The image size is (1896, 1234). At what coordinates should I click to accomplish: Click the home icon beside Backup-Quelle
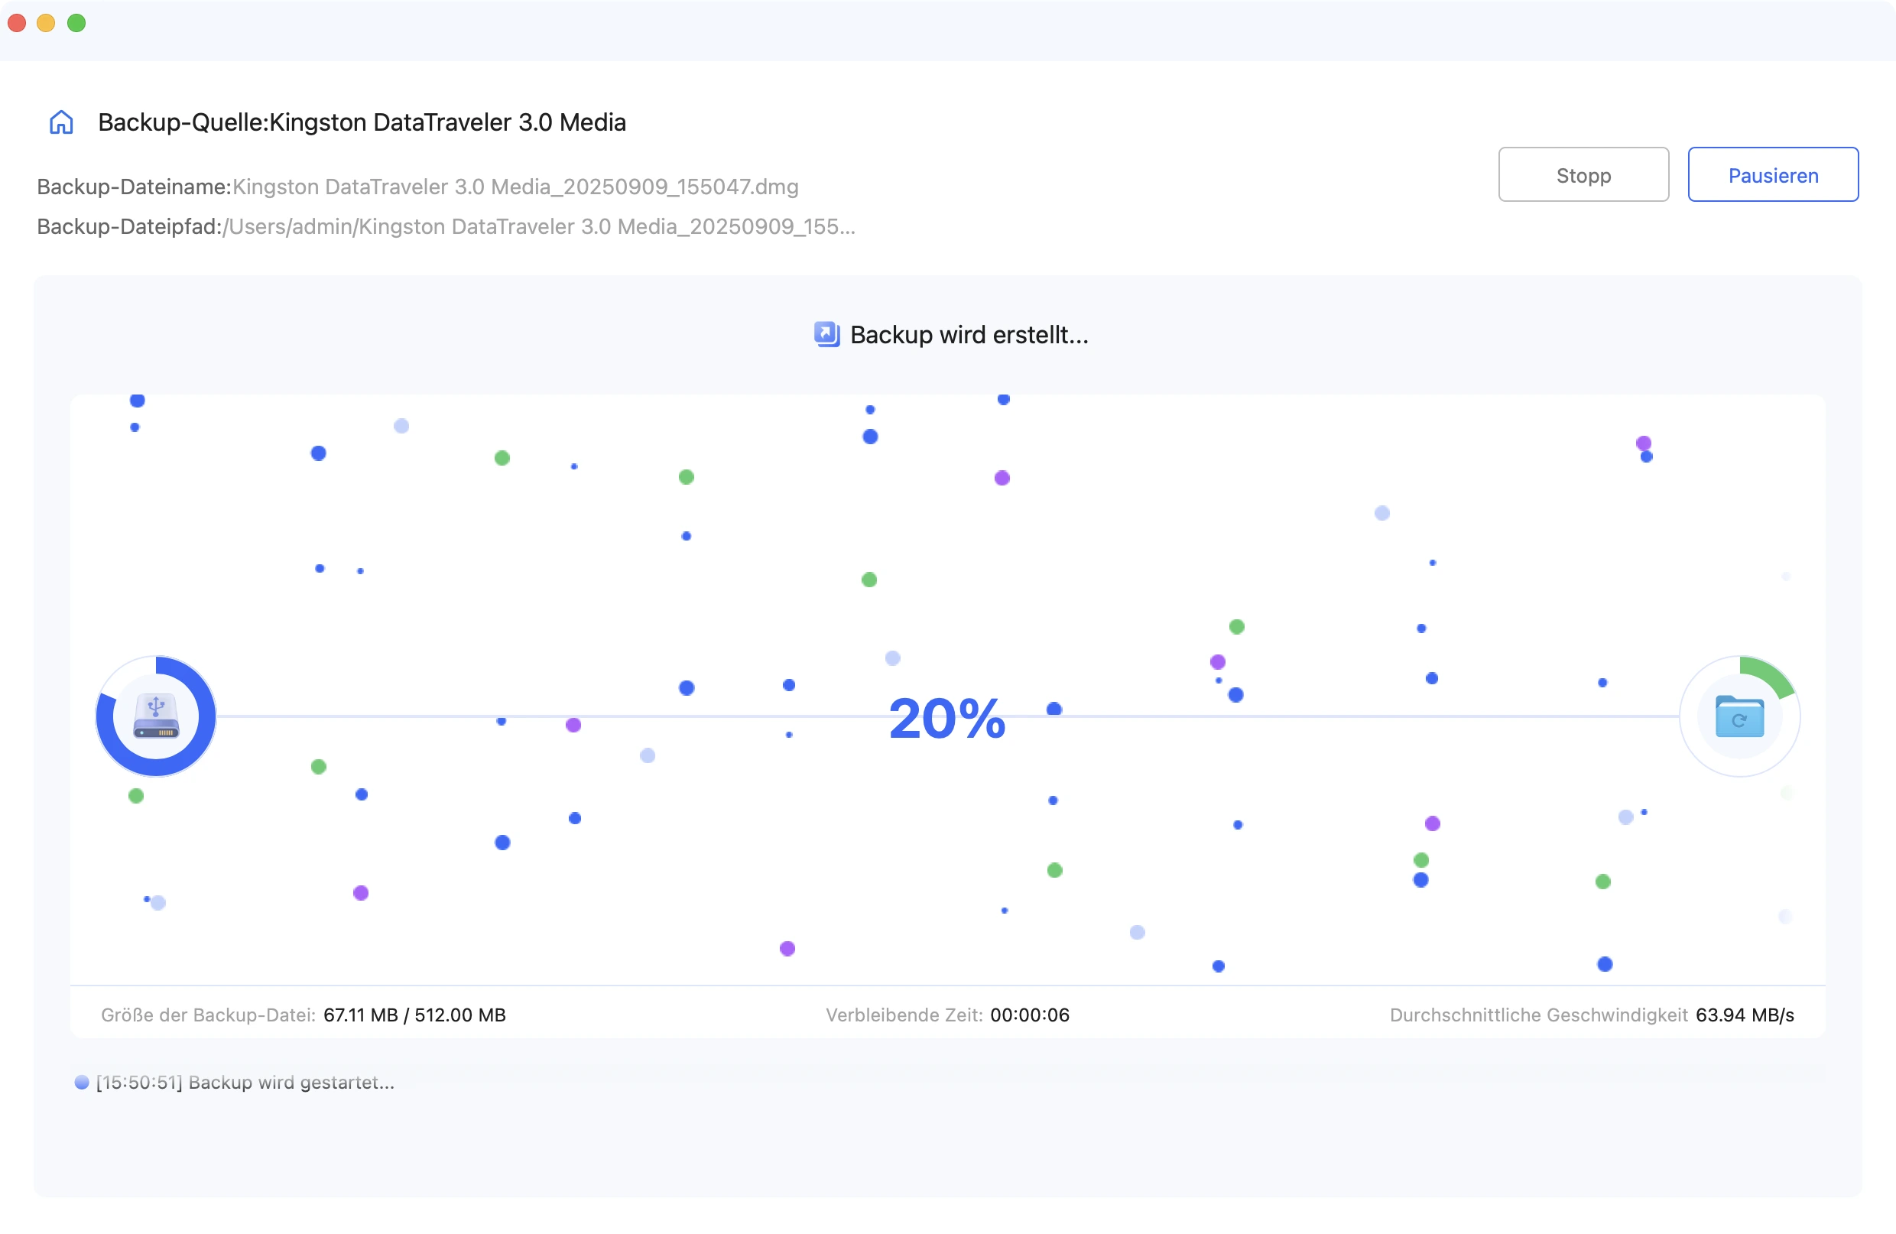pos(61,122)
